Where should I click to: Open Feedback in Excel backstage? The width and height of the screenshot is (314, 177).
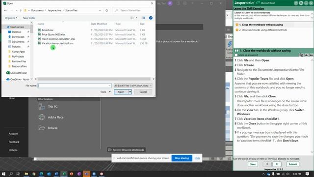pyautogui.click(x=14, y=142)
